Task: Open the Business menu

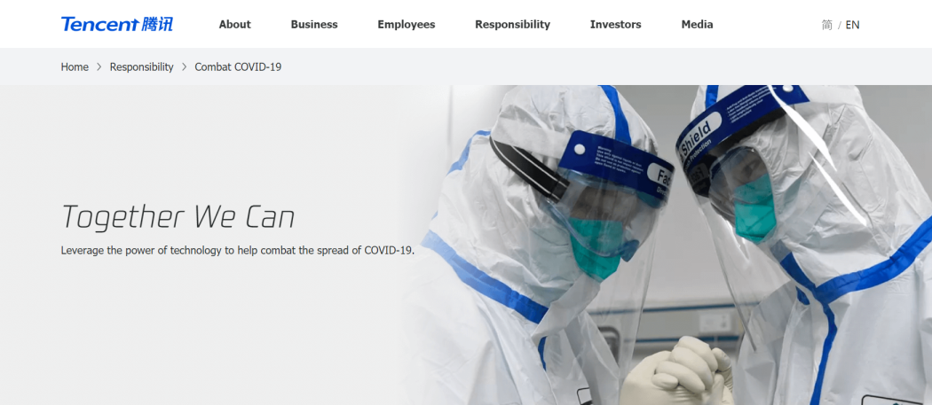Action: click(x=314, y=24)
